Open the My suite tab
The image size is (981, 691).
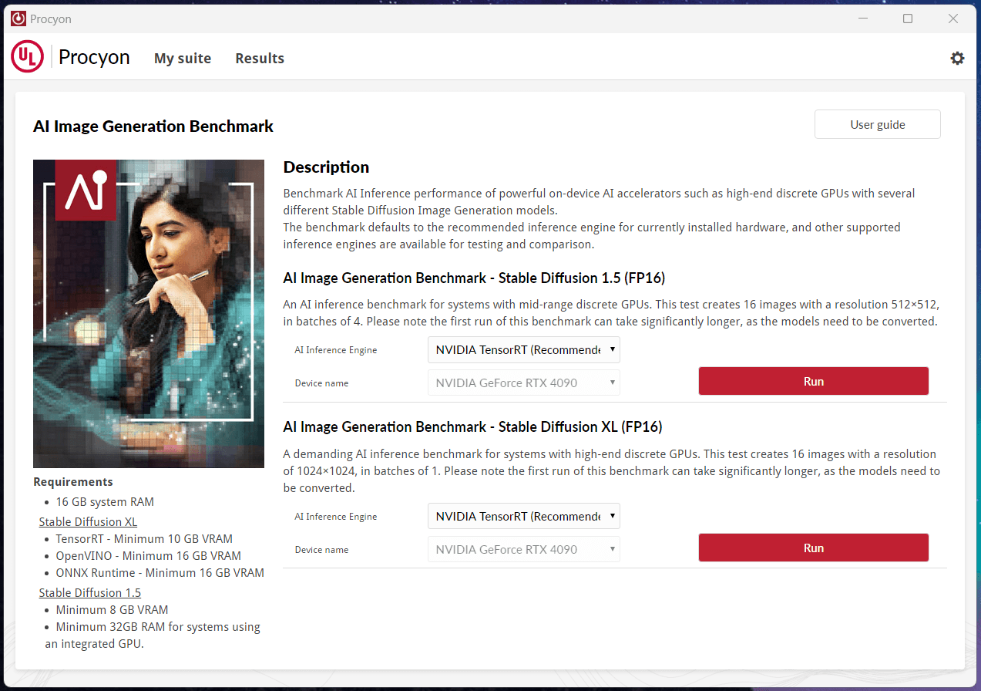tap(183, 58)
